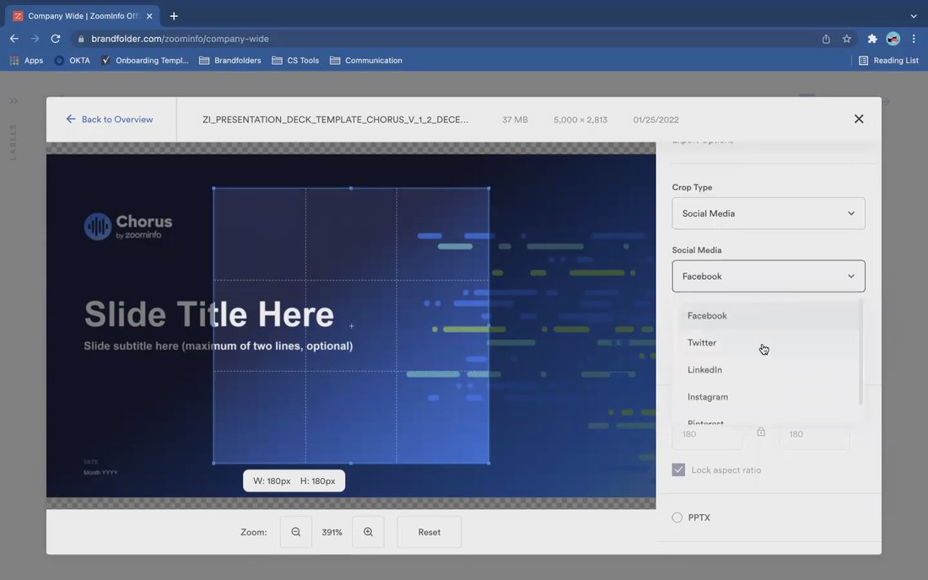Screen dimensions: 928x580
Task: Expand the collapsed left sidebar chevrons
Action: (x=13, y=99)
